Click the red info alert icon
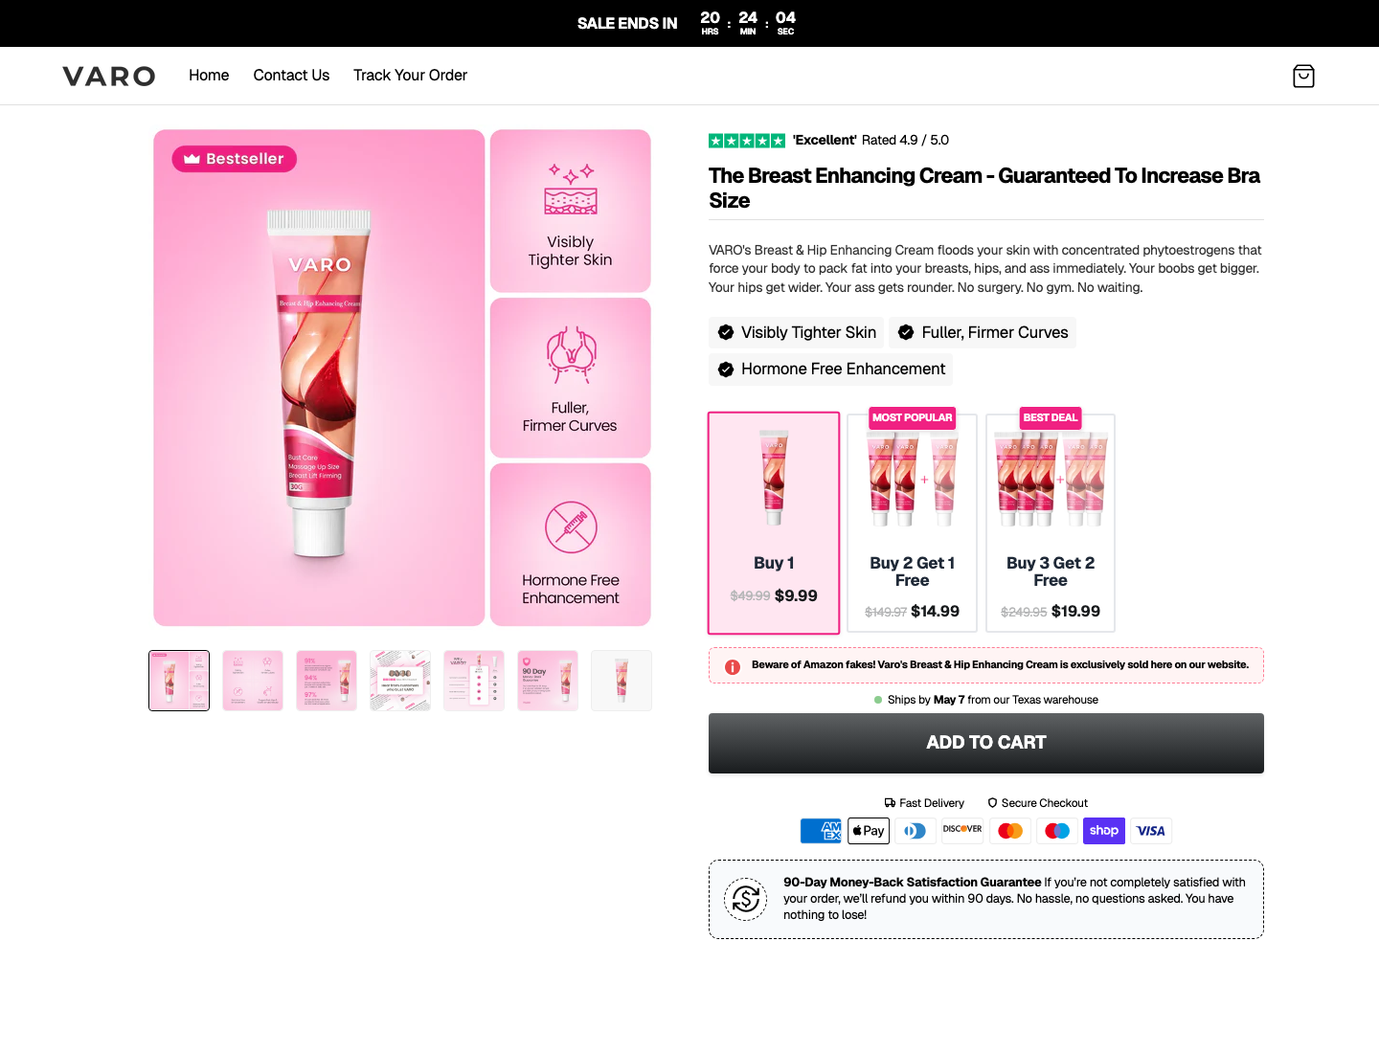 click(733, 667)
